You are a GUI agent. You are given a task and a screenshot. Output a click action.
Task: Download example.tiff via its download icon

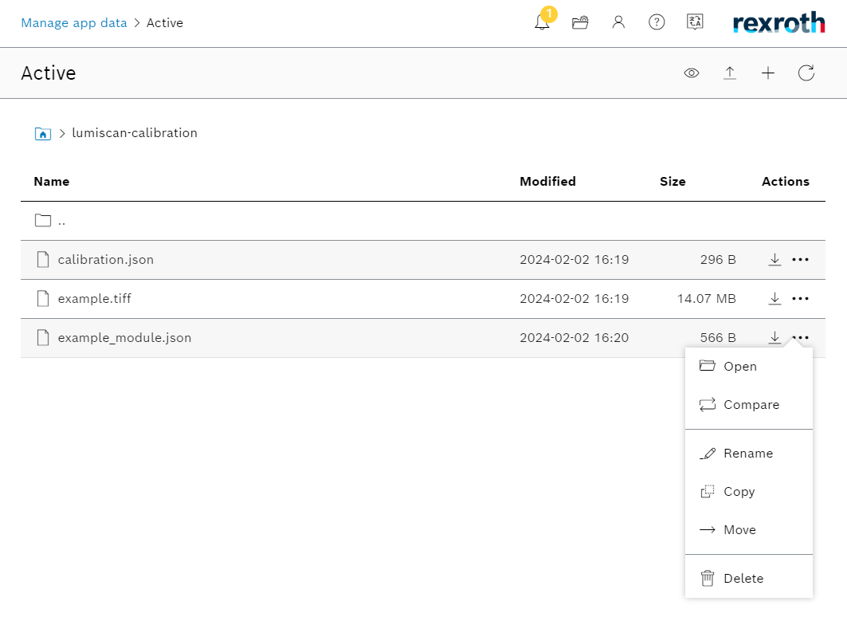coord(774,298)
